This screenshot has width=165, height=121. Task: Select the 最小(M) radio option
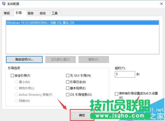tap(16, 82)
